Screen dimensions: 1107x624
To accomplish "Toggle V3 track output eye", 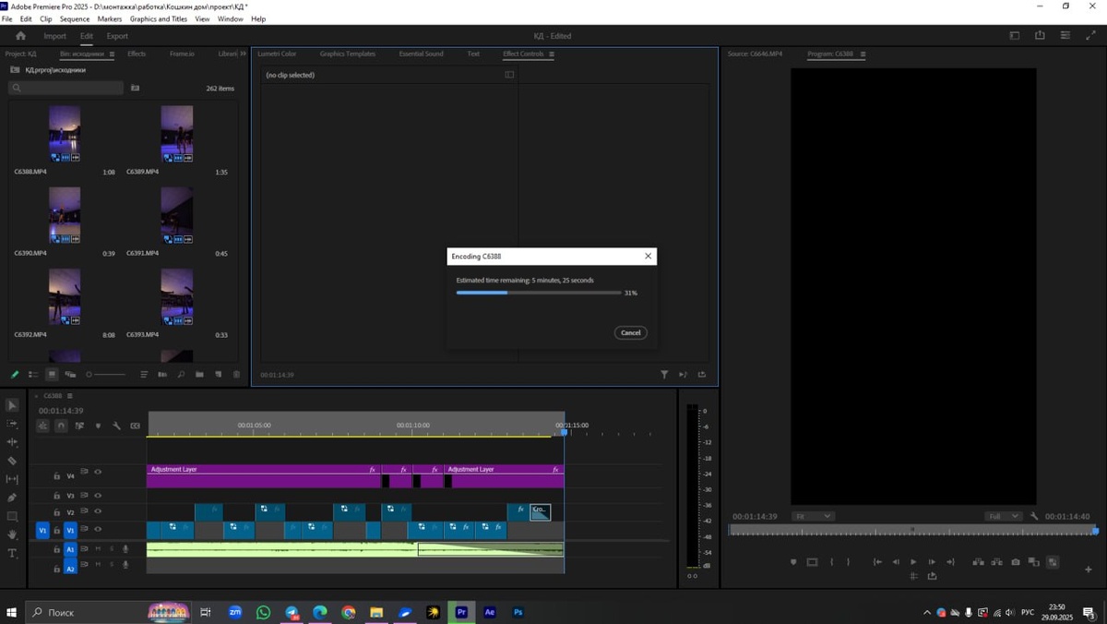I will click(98, 496).
